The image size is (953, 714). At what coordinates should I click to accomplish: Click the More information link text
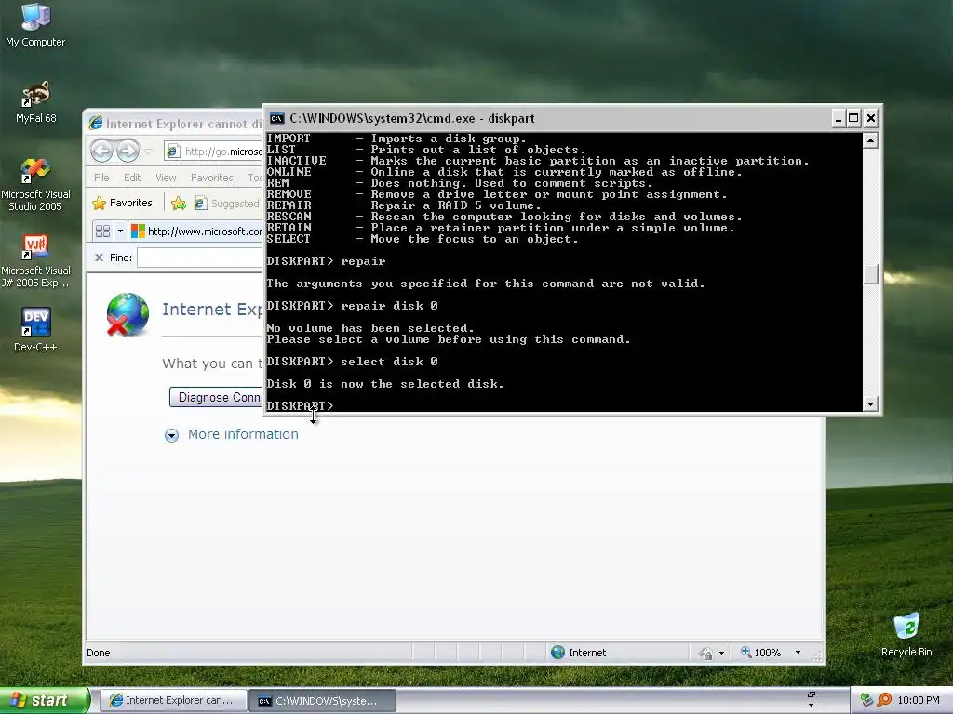[243, 434]
